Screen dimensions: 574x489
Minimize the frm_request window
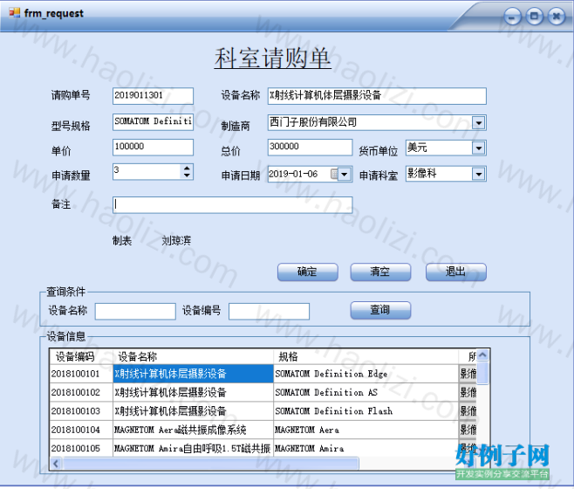[x=513, y=17]
